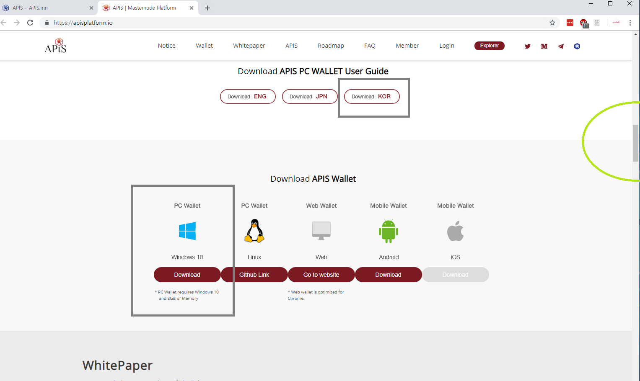Viewport: 640px width, 381px height.
Task: Click the 'Web' label under the monitor
Action: 321,257
